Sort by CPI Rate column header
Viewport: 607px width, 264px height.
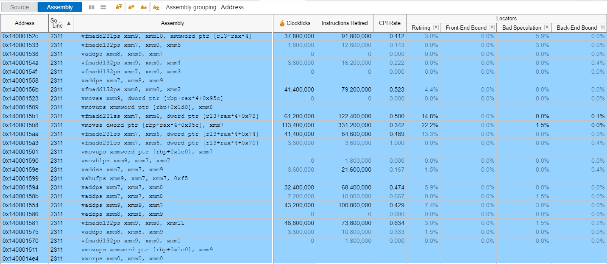390,23
